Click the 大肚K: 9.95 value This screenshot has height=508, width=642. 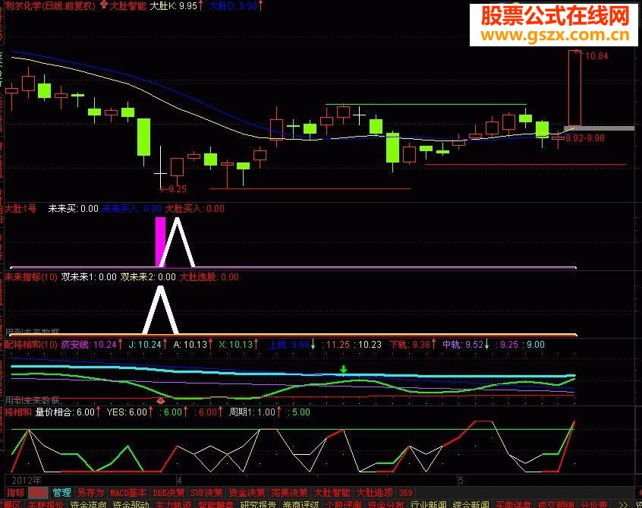(174, 6)
